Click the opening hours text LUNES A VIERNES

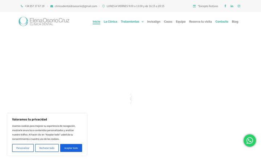point(135,6)
